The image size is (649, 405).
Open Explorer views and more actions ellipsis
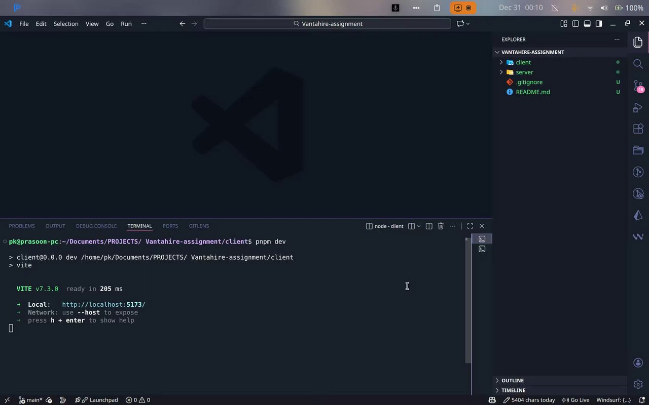pos(617,39)
